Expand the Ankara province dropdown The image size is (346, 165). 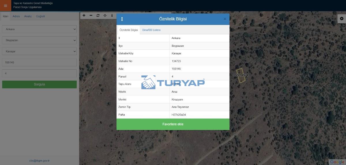39,29
